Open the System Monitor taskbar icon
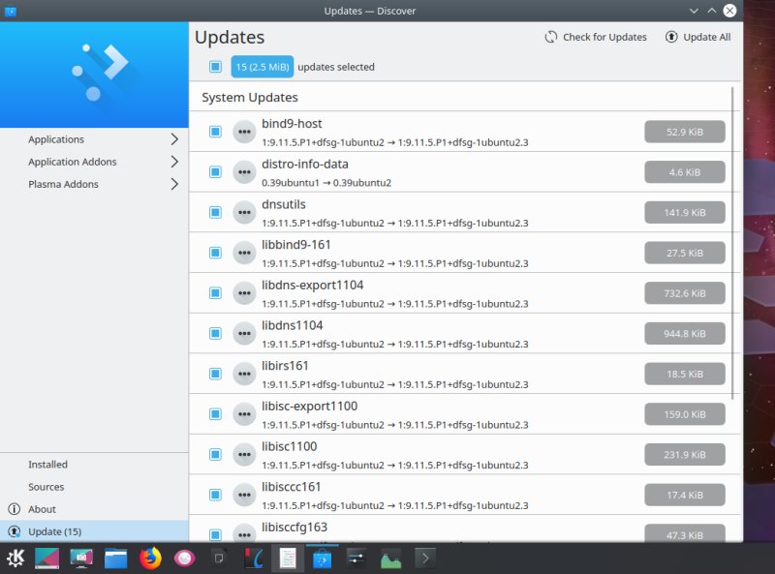The width and height of the screenshot is (775, 574). 389,559
